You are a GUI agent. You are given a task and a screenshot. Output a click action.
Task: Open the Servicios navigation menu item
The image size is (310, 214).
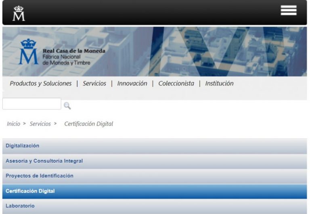tap(94, 84)
